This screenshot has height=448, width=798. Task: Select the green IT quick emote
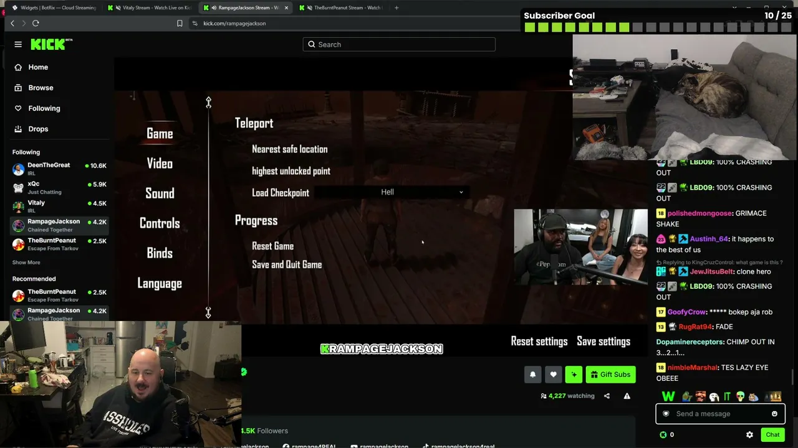727,396
